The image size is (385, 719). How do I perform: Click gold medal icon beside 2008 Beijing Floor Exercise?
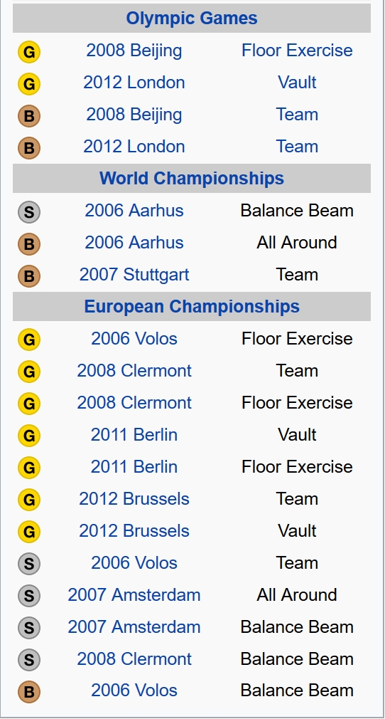pyautogui.click(x=29, y=52)
